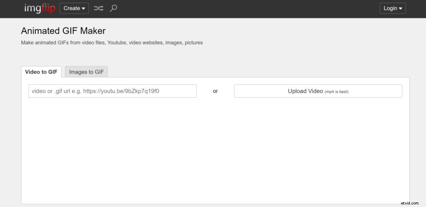
Task: Click the 'or' separator label
Action: pos(215,91)
